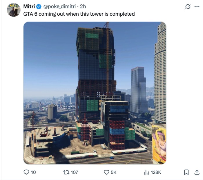Click the repost arrows icon
This screenshot has width=203, height=180.
coord(66,172)
